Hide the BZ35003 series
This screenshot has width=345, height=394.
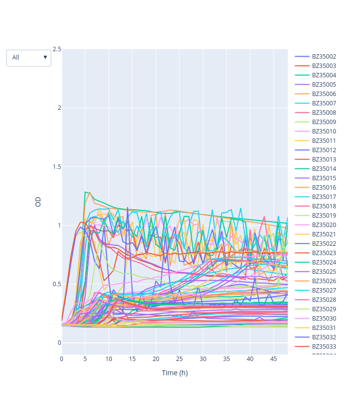coord(323,66)
